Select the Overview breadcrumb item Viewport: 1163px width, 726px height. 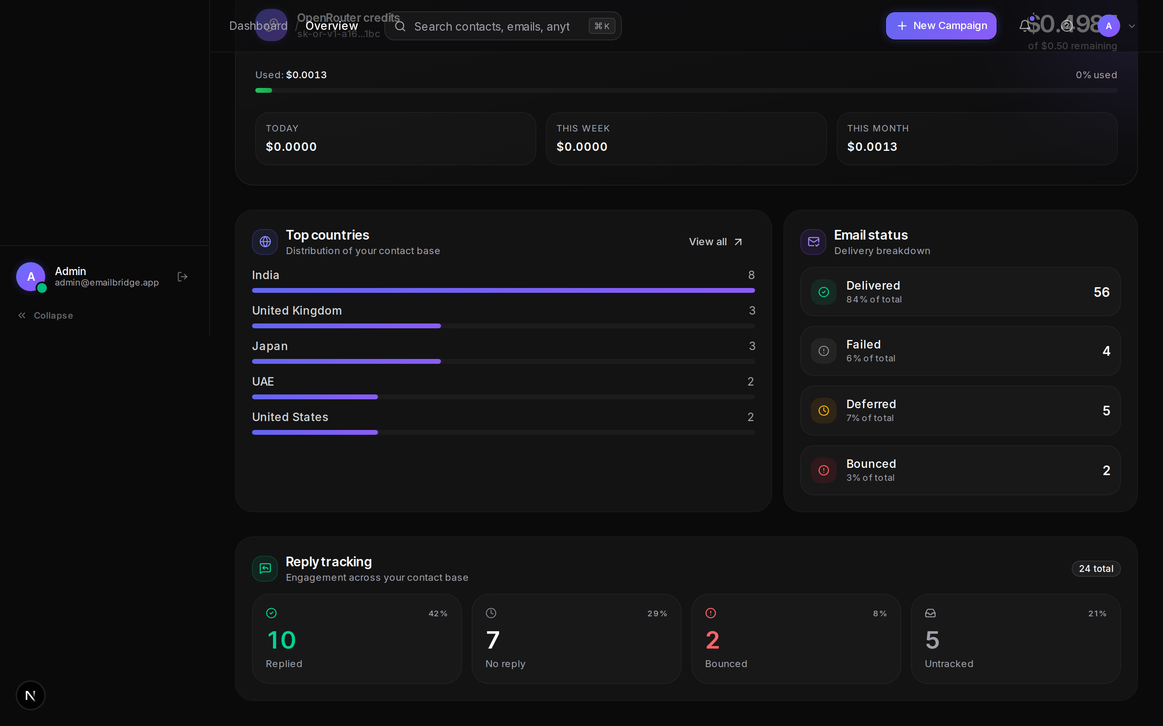click(x=332, y=26)
